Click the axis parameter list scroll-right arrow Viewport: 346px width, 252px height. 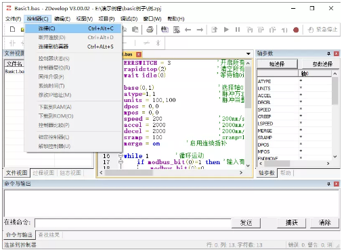[x=328, y=163]
